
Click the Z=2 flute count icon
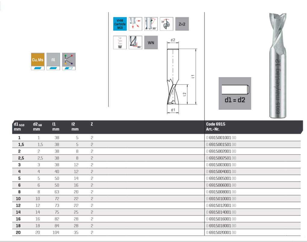click(x=182, y=24)
